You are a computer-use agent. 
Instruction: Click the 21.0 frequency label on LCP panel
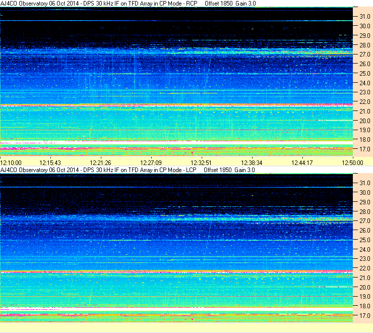[365, 277]
